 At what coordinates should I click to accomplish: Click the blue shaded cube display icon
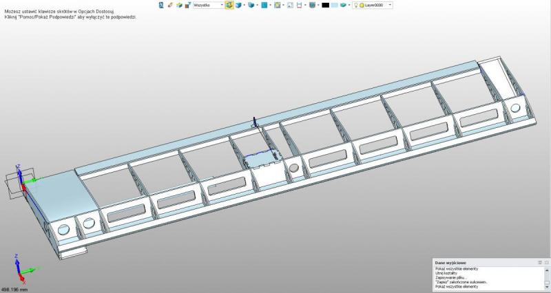(x=239, y=5)
